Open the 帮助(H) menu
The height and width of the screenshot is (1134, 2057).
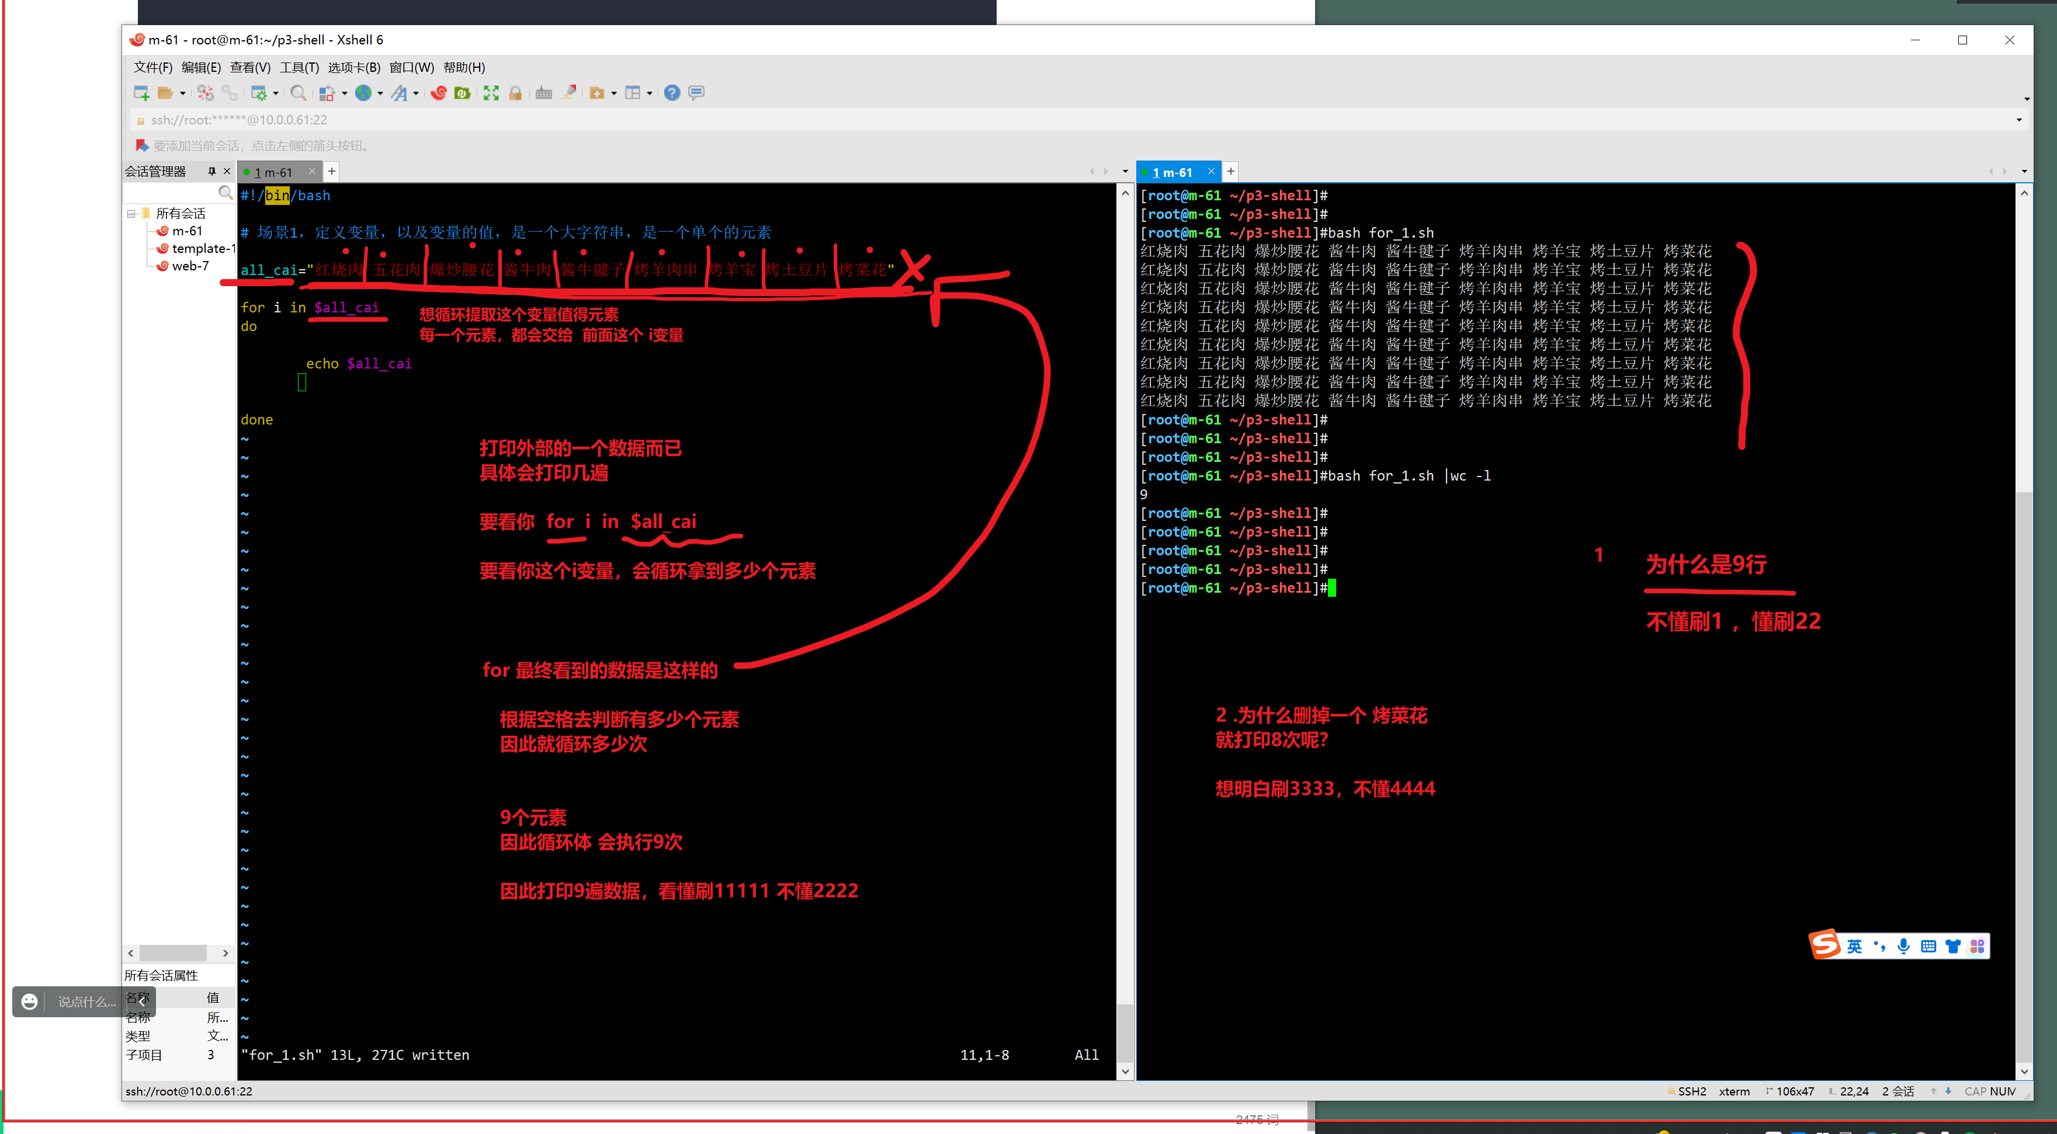pos(464,68)
